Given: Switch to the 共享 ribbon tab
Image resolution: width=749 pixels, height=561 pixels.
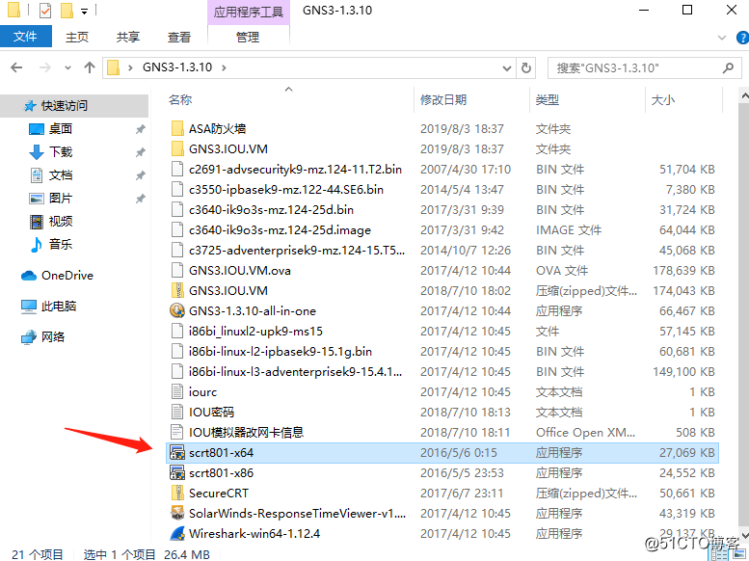Looking at the screenshot, I should [128, 37].
